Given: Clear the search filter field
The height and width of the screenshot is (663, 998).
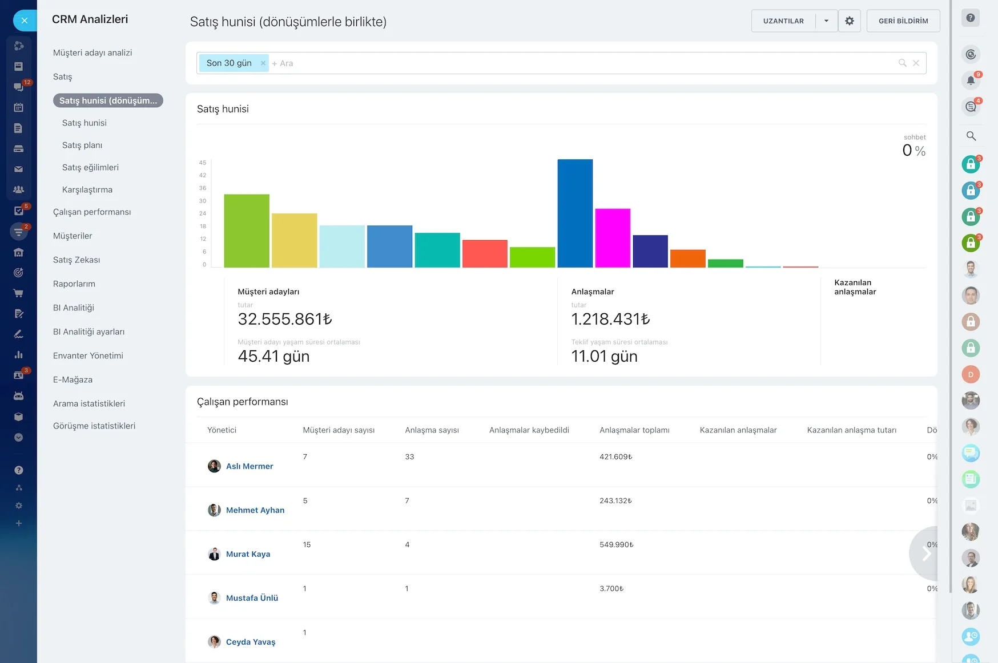Looking at the screenshot, I should 916,63.
